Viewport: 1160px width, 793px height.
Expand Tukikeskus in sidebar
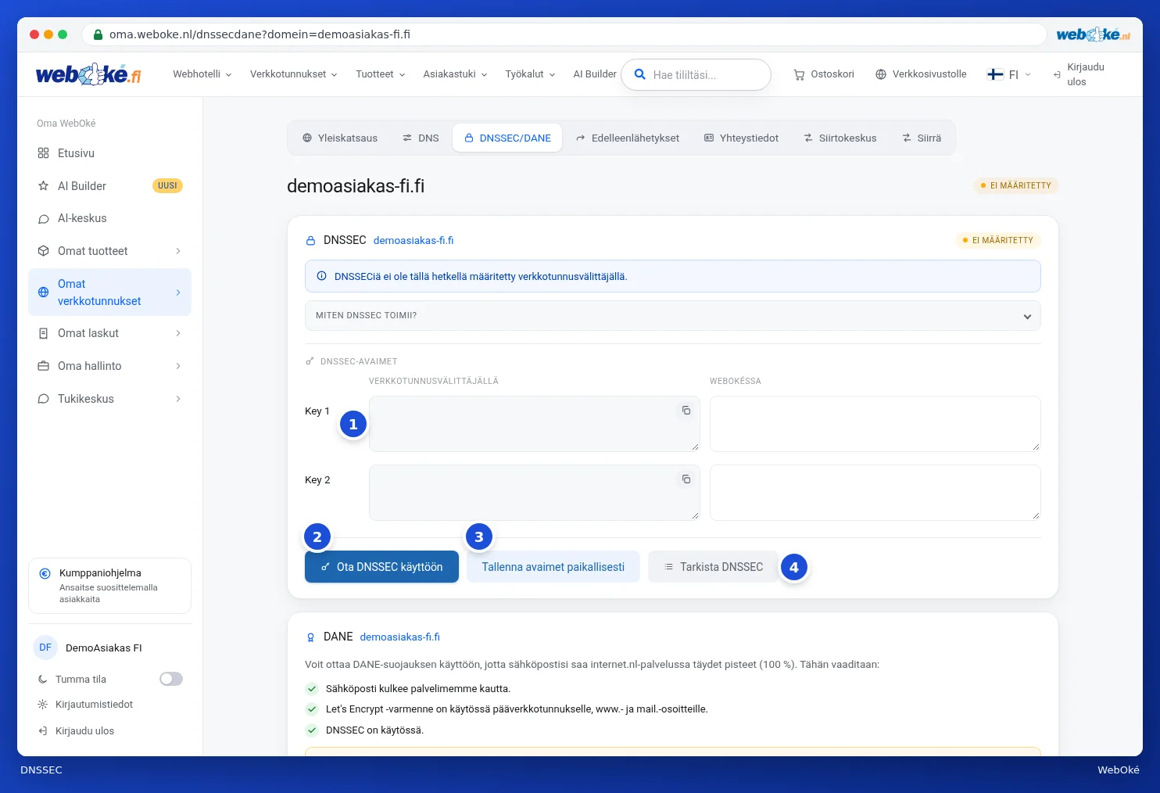click(109, 399)
